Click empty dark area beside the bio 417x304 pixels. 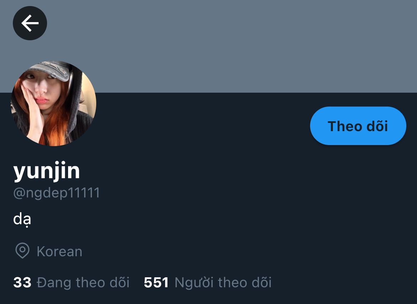pos(213,220)
